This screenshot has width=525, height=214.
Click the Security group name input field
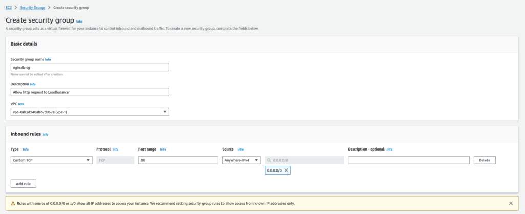90,67
